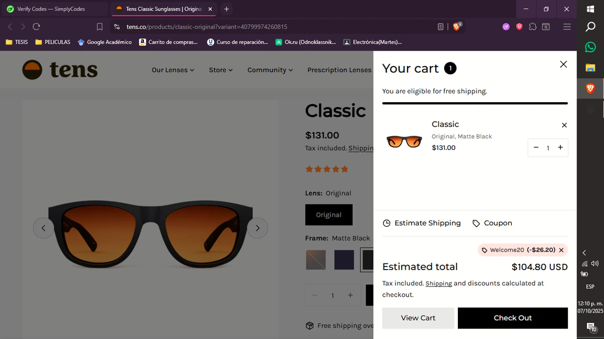Open File Explorer from the taskbar

click(x=590, y=68)
